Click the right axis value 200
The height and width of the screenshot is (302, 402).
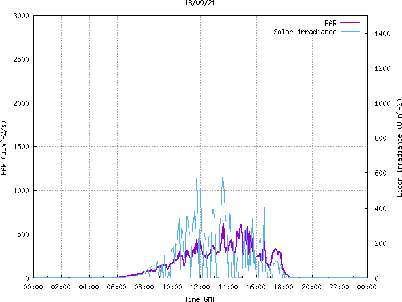380,243
